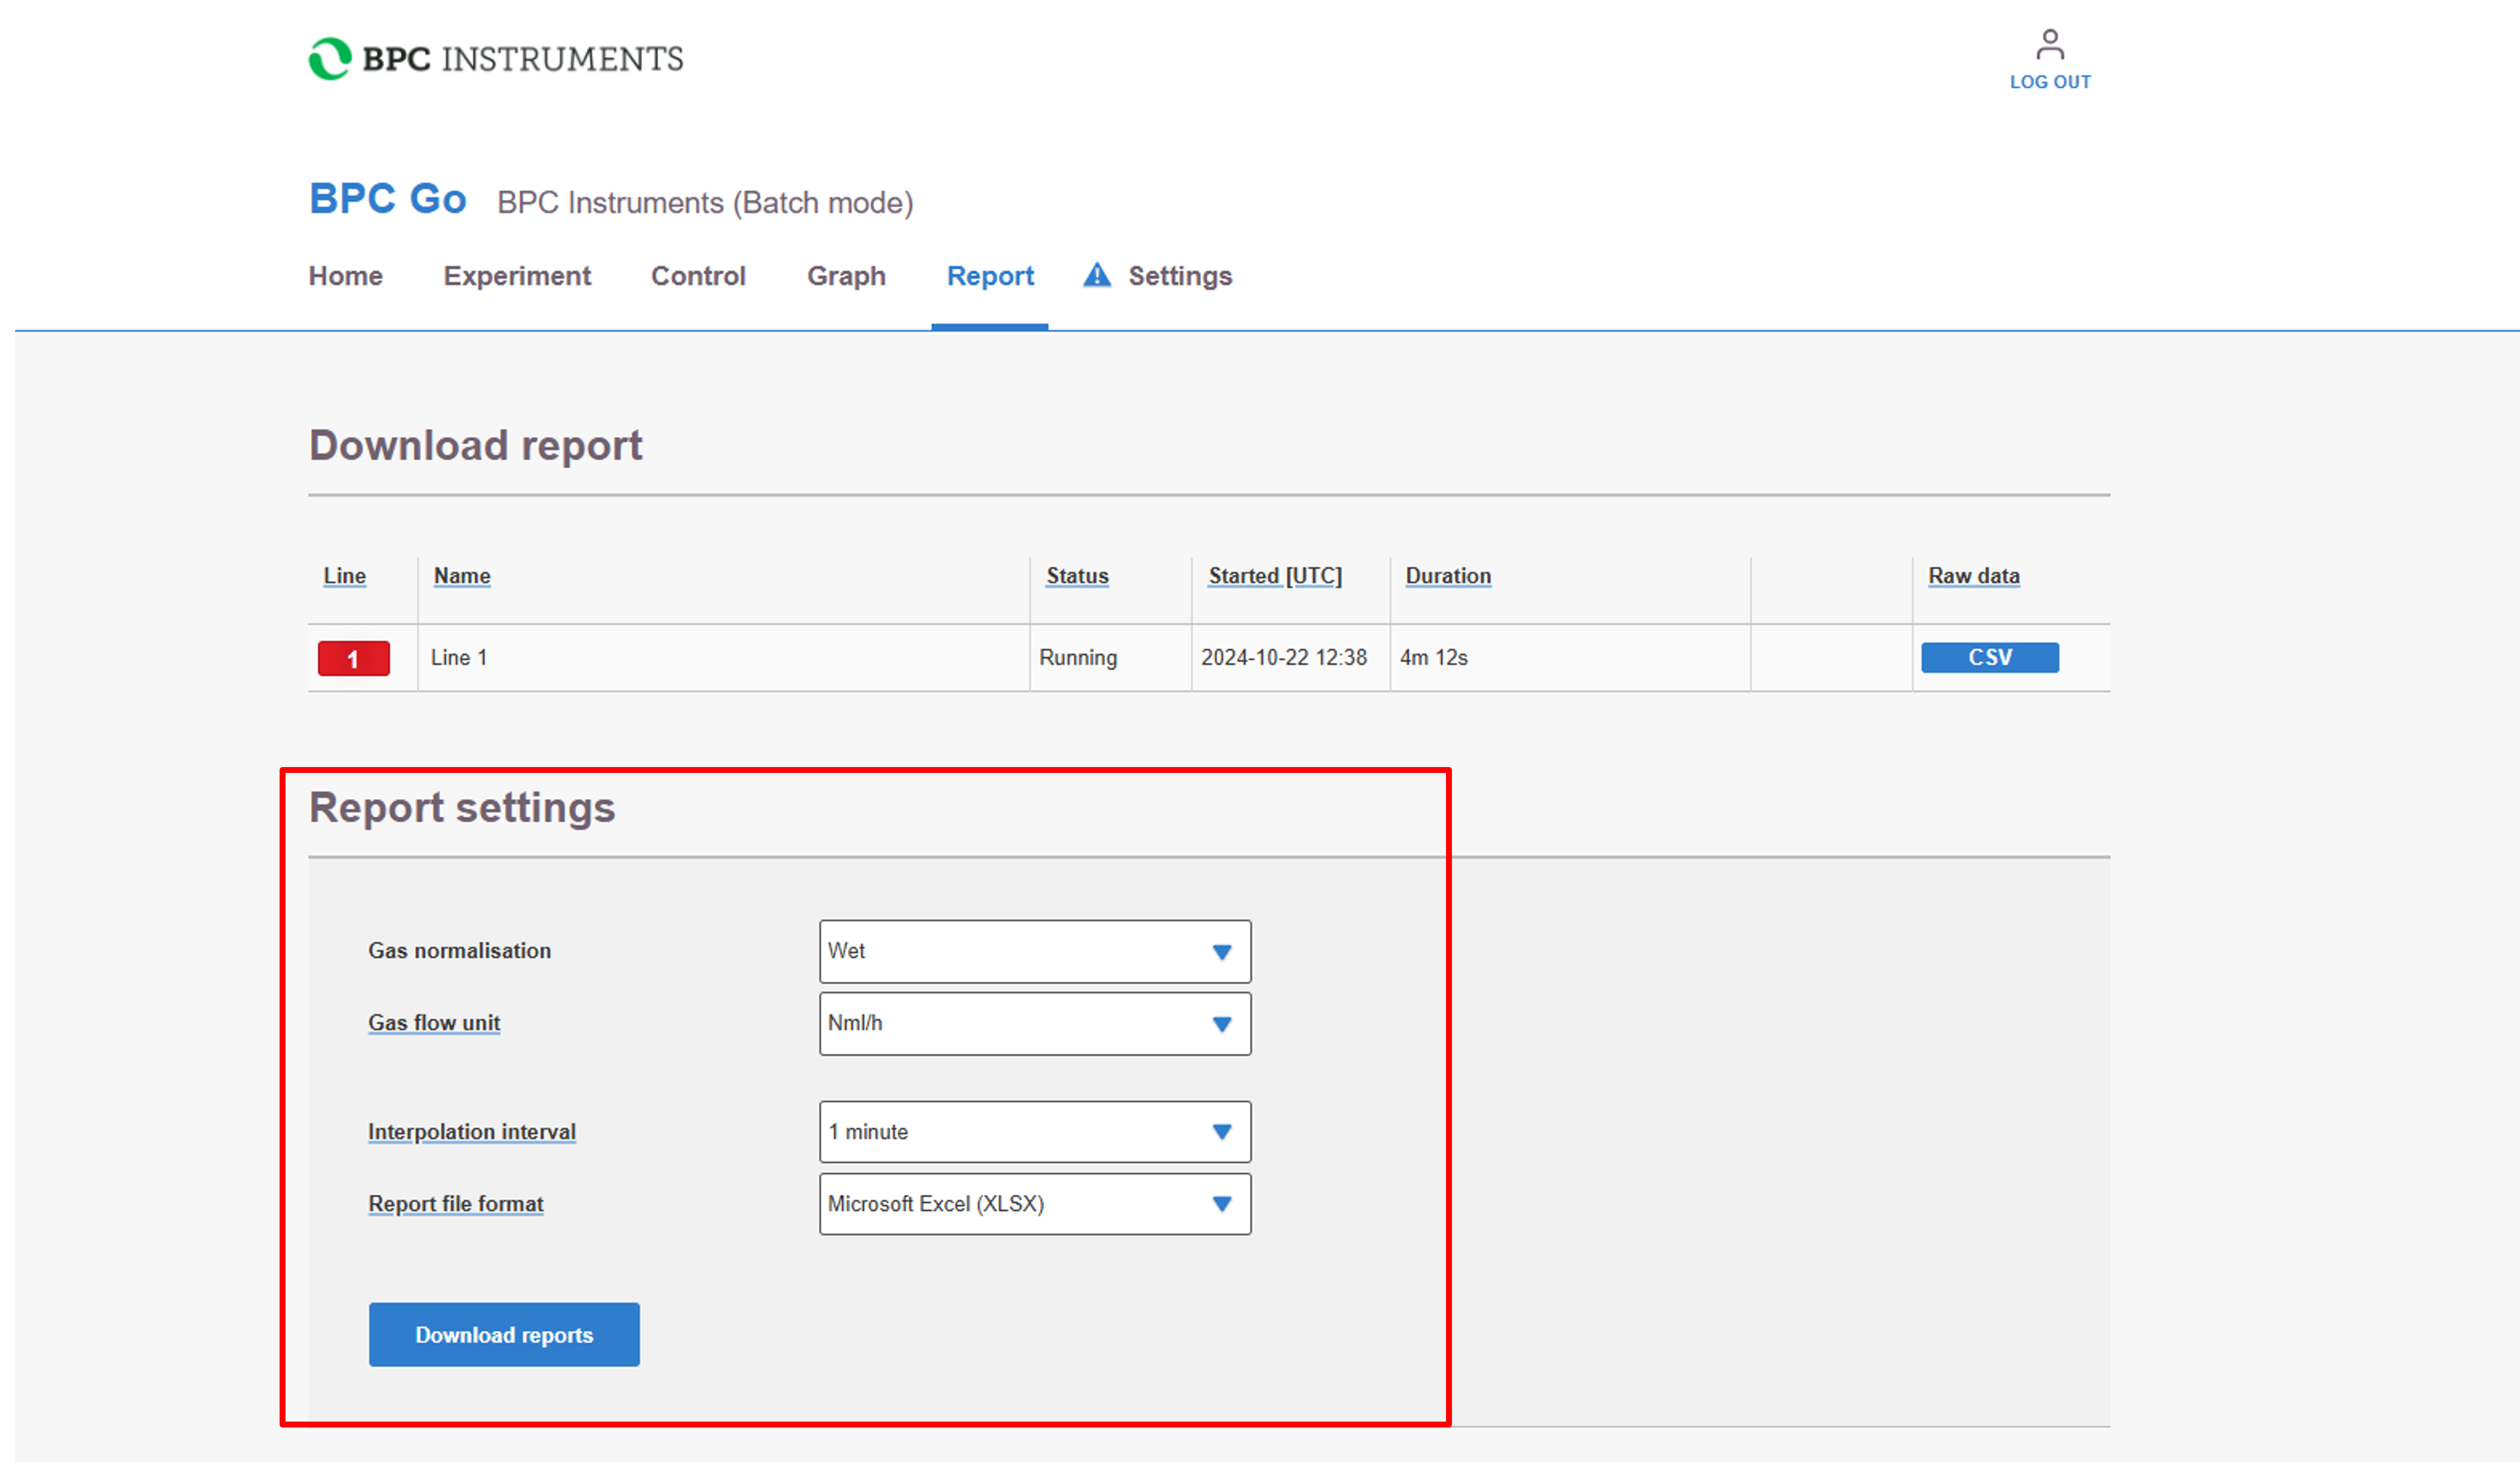
Task: Open the Interpolation interval dropdown
Action: pos(1035,1132)
